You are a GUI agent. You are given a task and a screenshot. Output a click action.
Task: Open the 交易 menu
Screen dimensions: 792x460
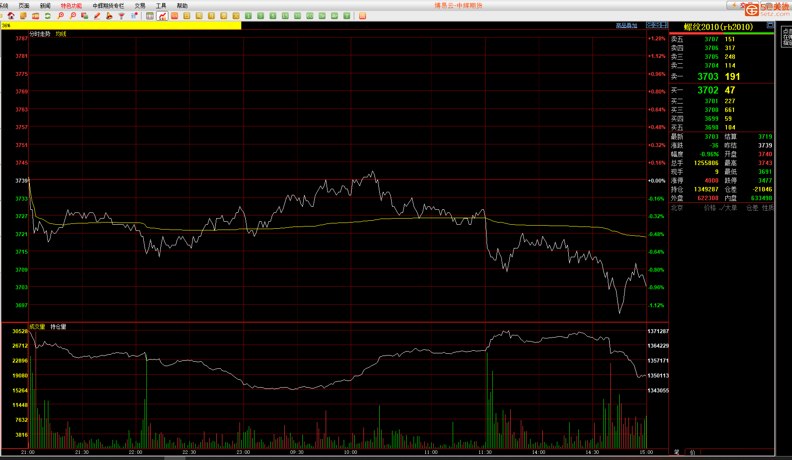tap(140, 6)
